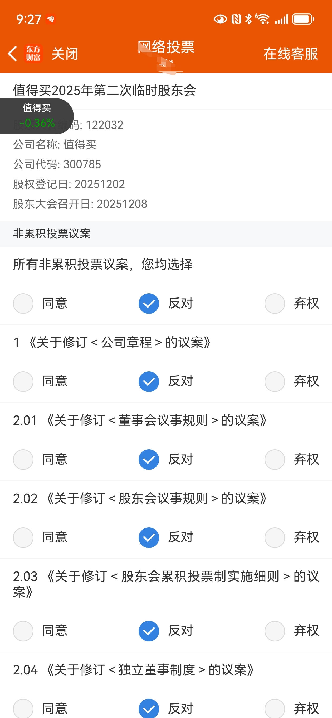This screenshot has height=718, width=332.
Task: Choose 同意 for proposal 1 公司章程
Action: [23, 382]
